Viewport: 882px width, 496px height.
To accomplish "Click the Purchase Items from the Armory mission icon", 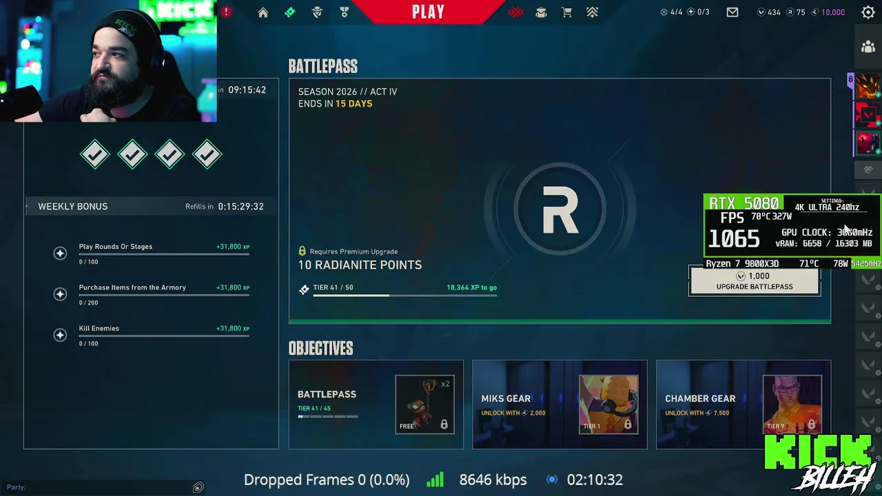I will (x=60, y=294).
